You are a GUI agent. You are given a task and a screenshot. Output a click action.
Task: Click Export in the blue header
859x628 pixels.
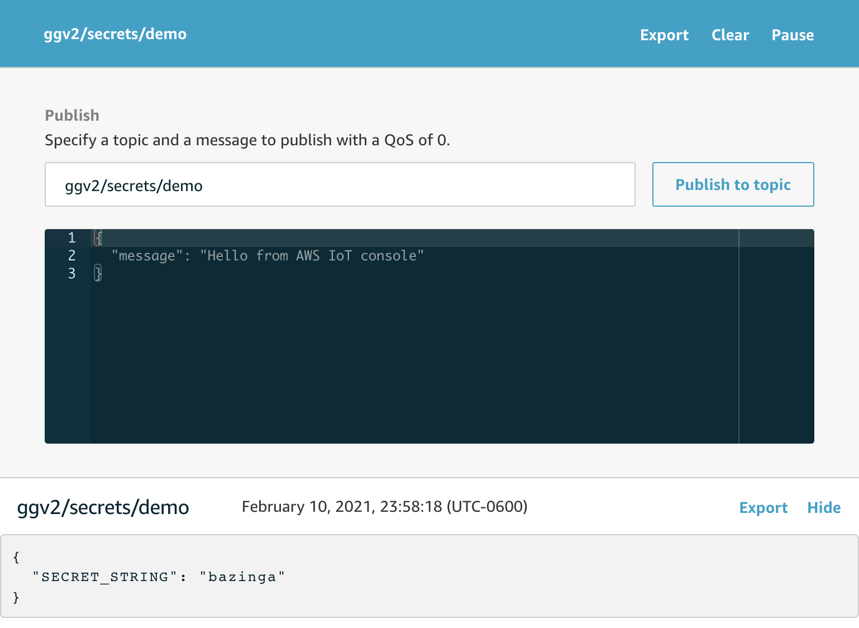coord(664,35)
